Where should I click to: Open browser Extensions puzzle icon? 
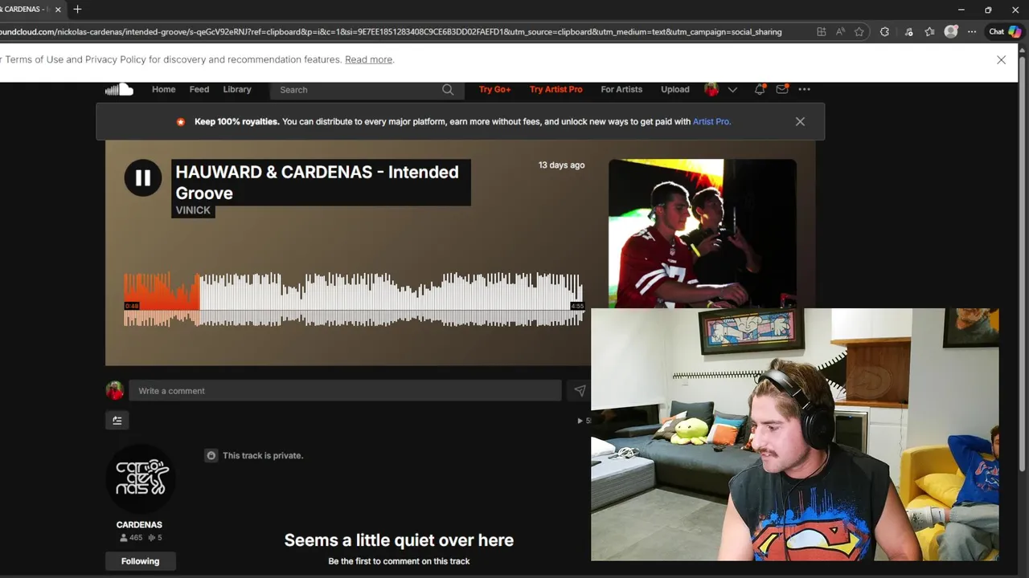(885, 32)
